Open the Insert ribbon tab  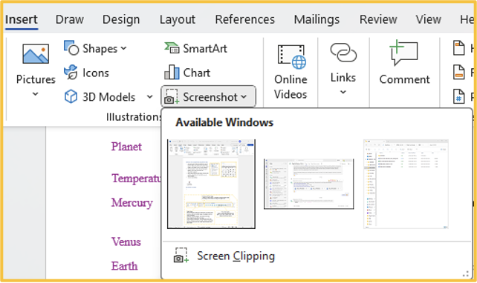click(22, 20)
